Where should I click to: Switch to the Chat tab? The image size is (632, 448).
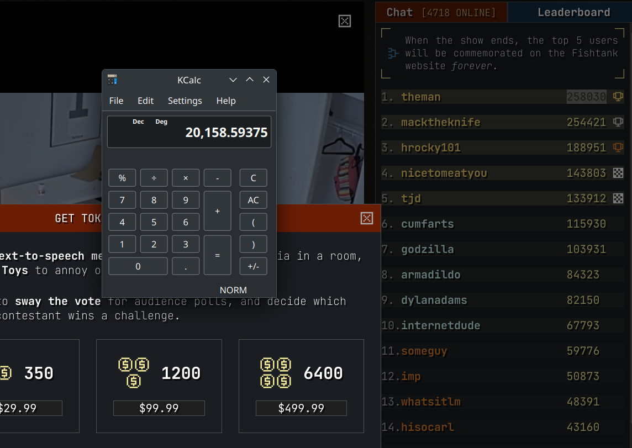tap(441, 13)
